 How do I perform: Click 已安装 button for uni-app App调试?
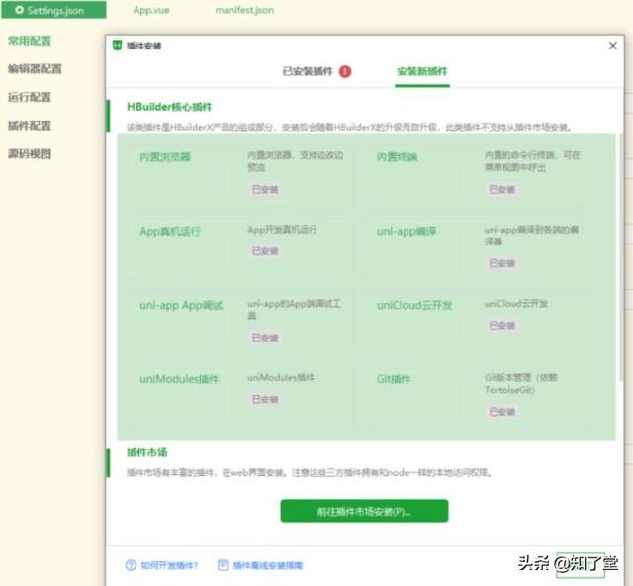(x=265, y=338)
